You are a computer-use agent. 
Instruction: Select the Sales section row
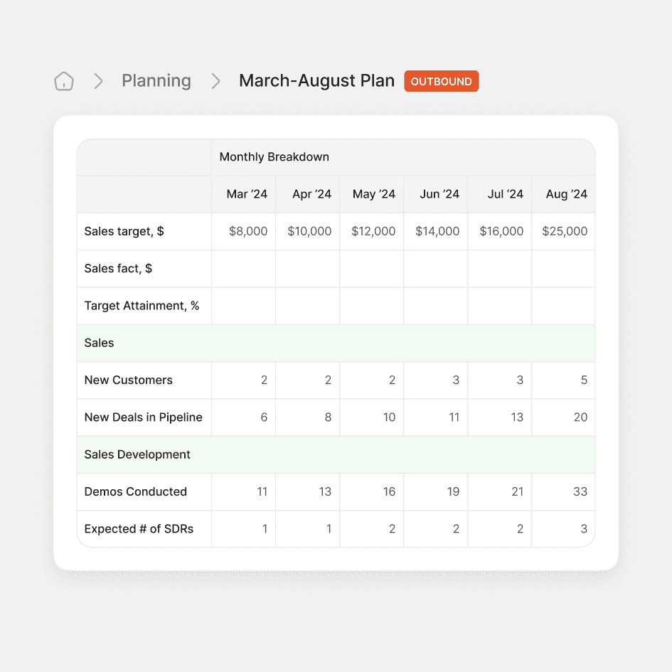(x=99, y=343)
